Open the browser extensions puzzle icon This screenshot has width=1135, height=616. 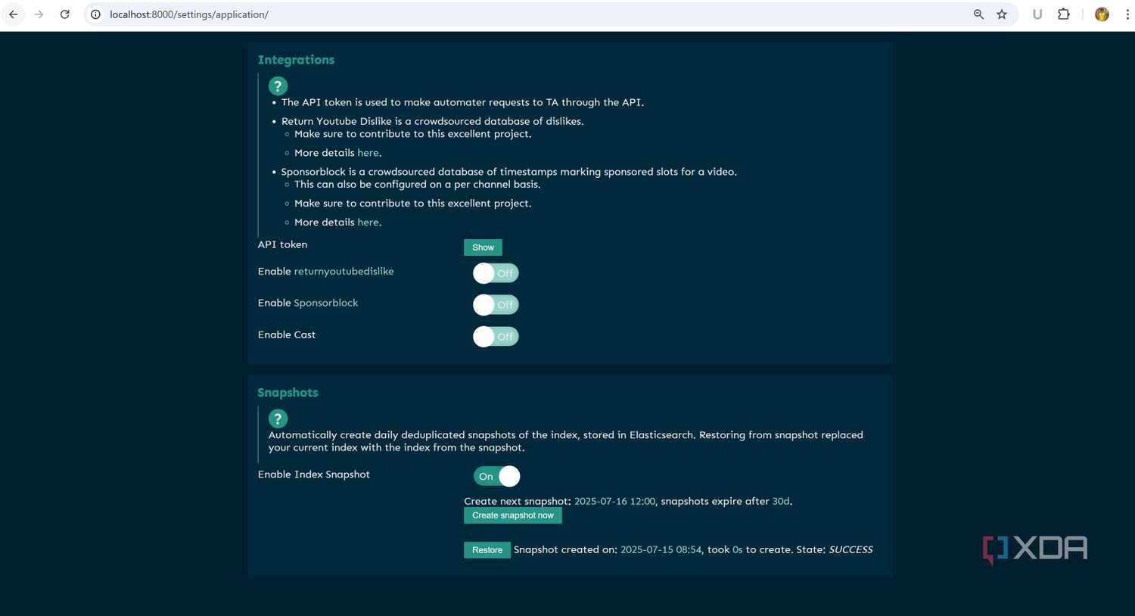click(x=1063, y=14)
